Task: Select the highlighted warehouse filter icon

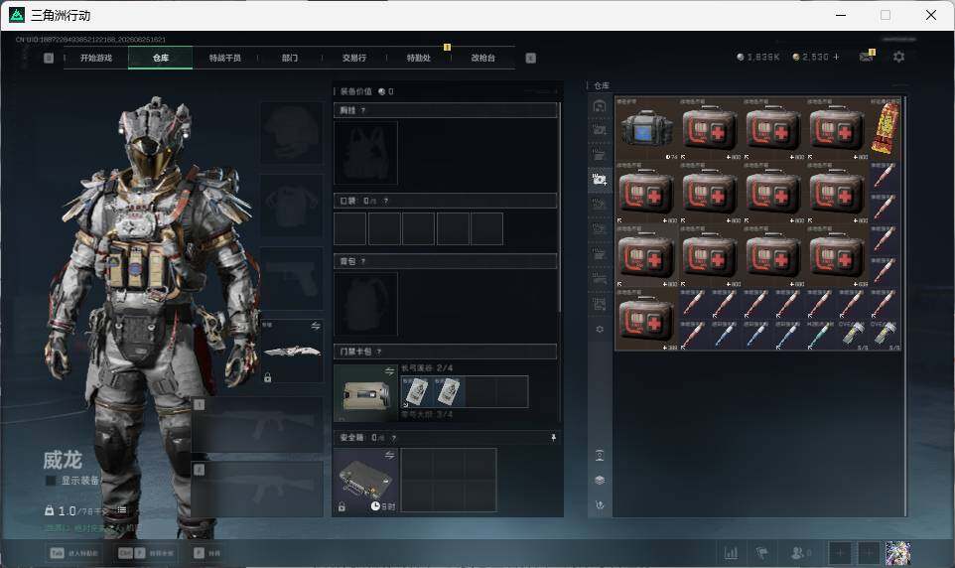Action: click(x=600, y=179)
